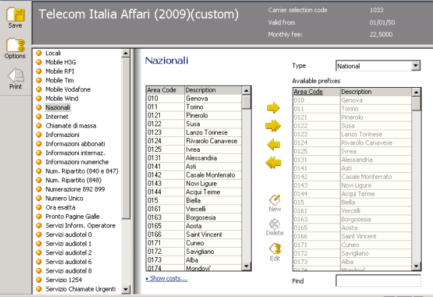Open the Show costs link
The height and width of the screenshot is (297, 433).
pos(167,278)
